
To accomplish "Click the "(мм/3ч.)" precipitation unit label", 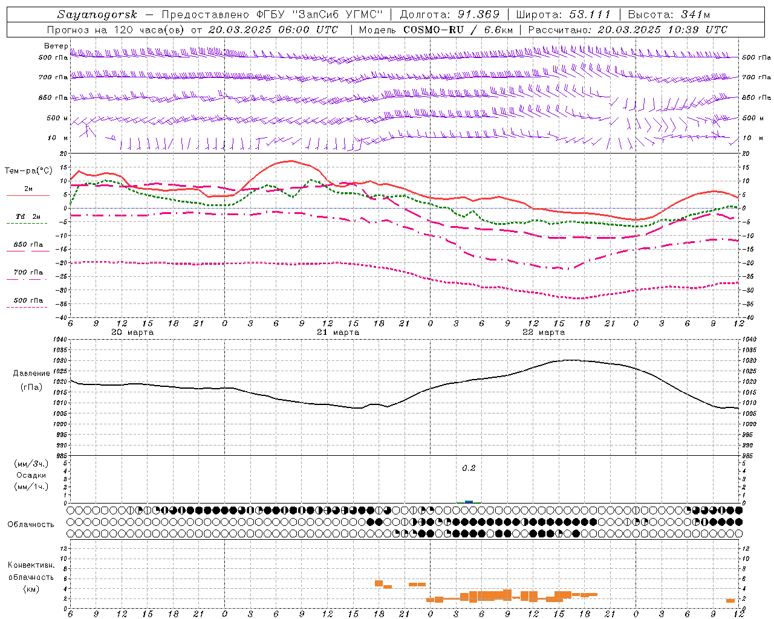I will tap(31, 464).
